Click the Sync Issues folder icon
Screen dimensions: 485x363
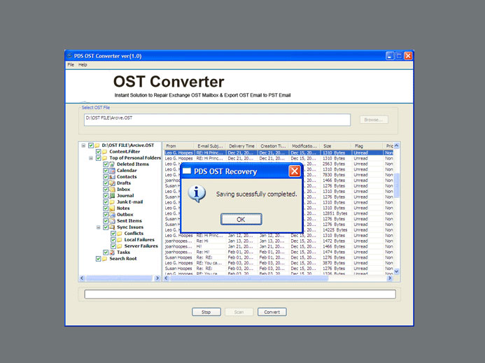point(112,227)
